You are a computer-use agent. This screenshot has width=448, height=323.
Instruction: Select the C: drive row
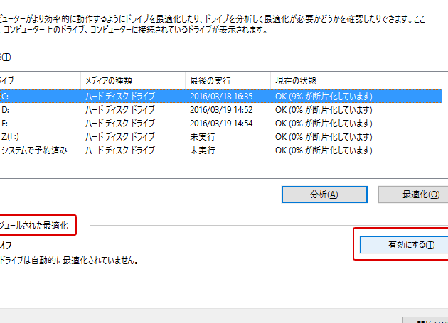coord(6,96)
